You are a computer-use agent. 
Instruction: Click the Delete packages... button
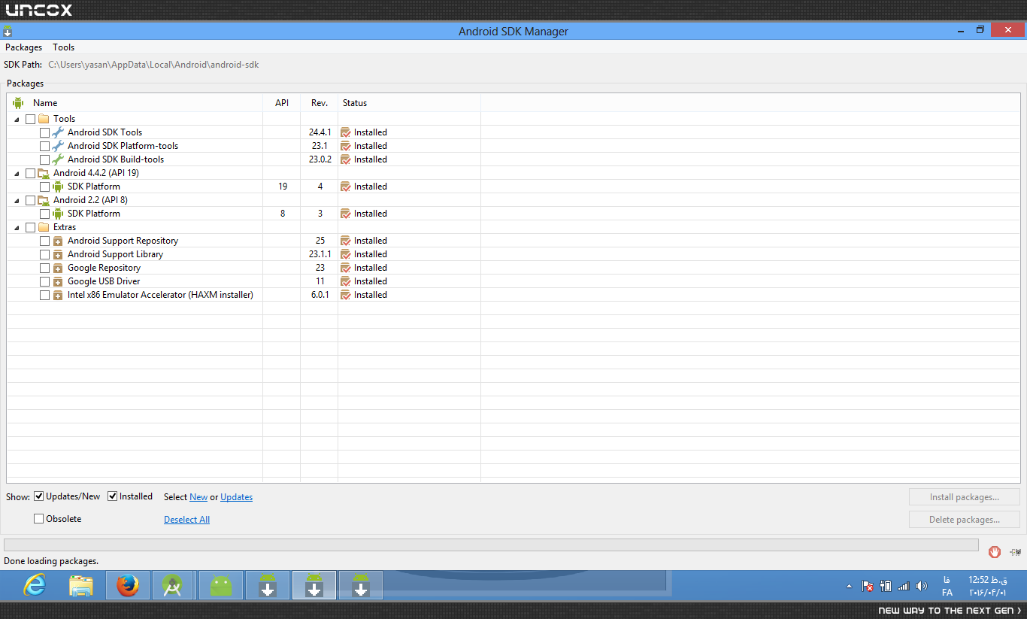[x=965, y=520]
